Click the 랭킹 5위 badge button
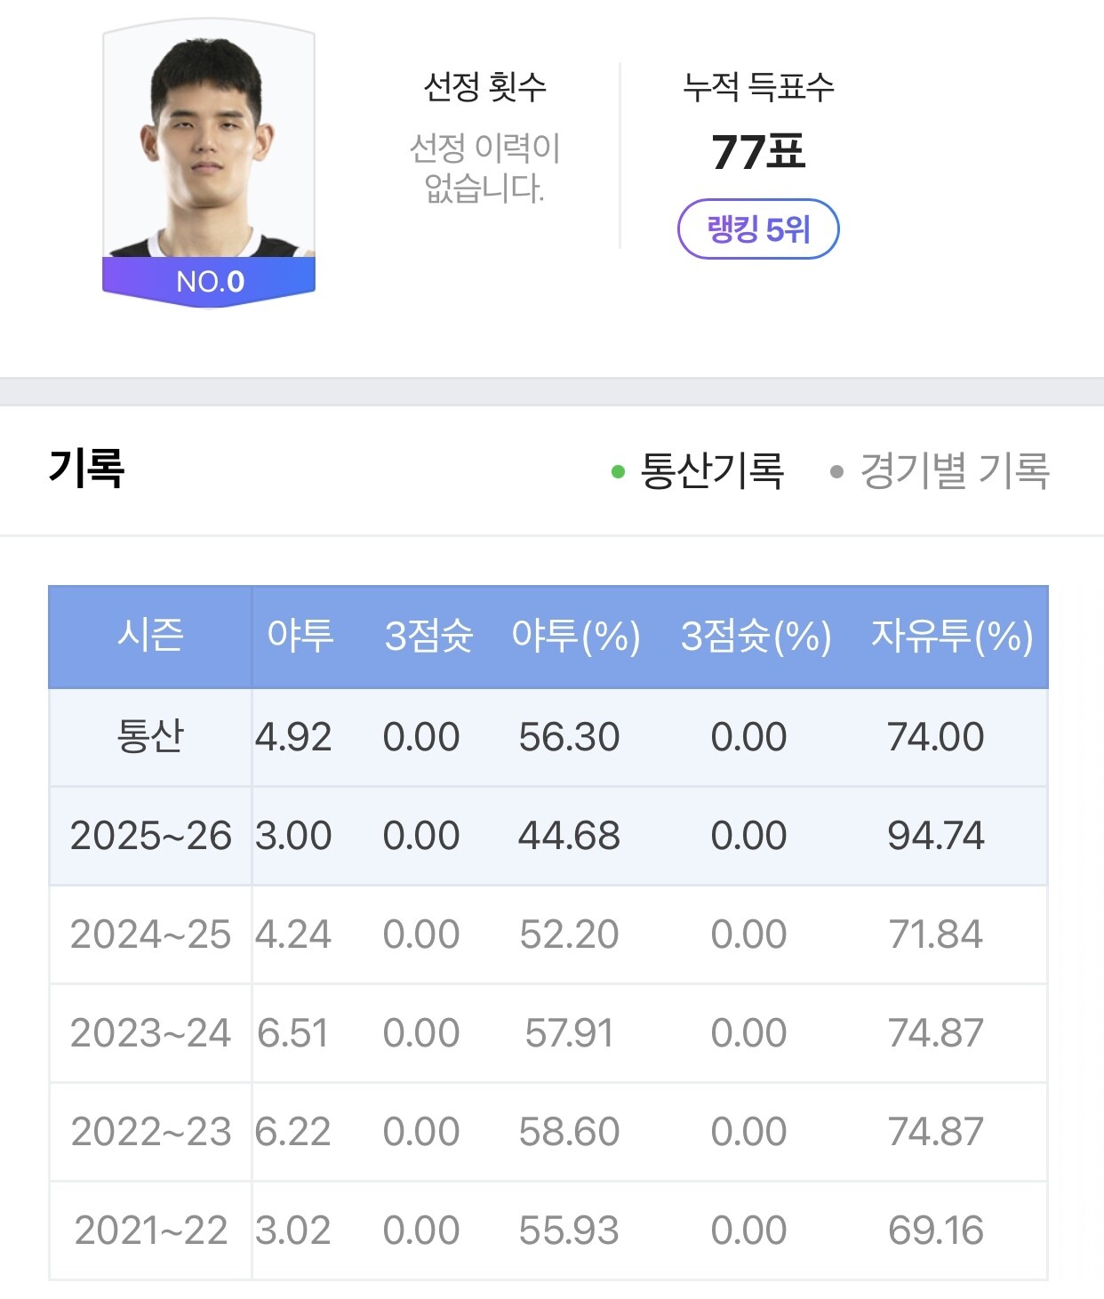1104x1299 pixels. pyautogui.click(x=757, y=229)
